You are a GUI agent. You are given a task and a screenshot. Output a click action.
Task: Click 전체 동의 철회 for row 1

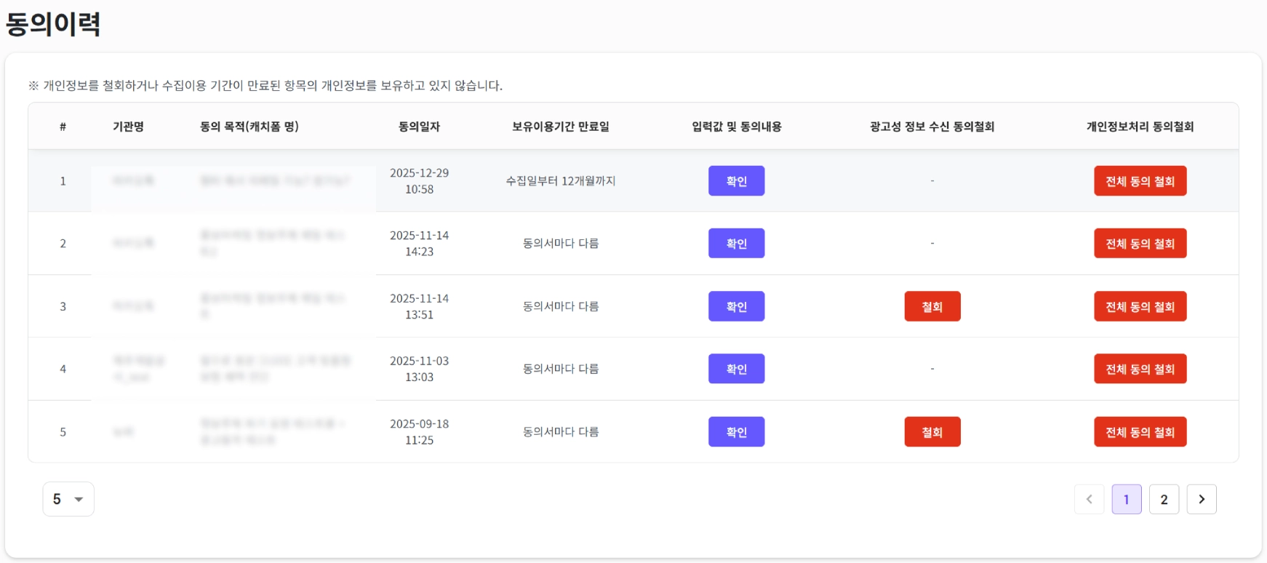[x=1140, y=181]
